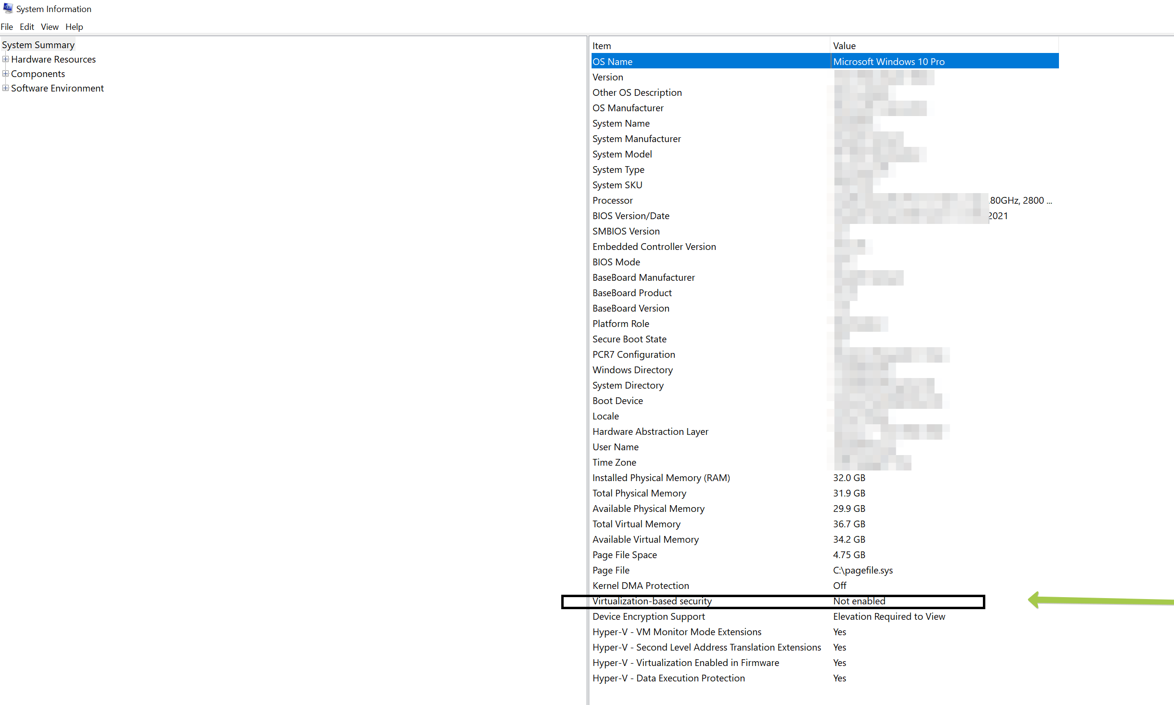Select the Processor row
The width and height of the screenshot is (1174, 705).
612,200
